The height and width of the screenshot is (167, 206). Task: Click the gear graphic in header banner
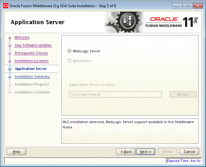pos(124,22)
